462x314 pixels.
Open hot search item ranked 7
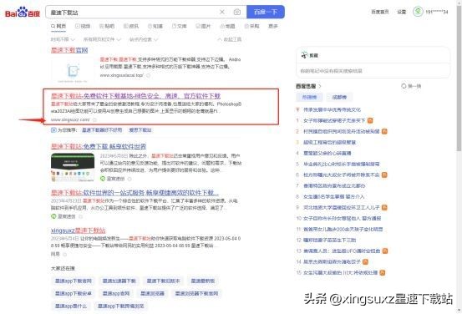(334, 186)
